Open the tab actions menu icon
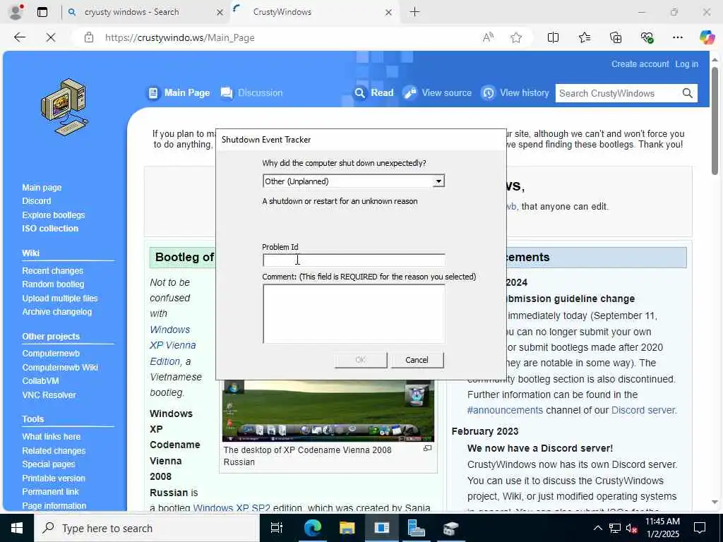This screenshot has height=542, width=723. [42, 12]
